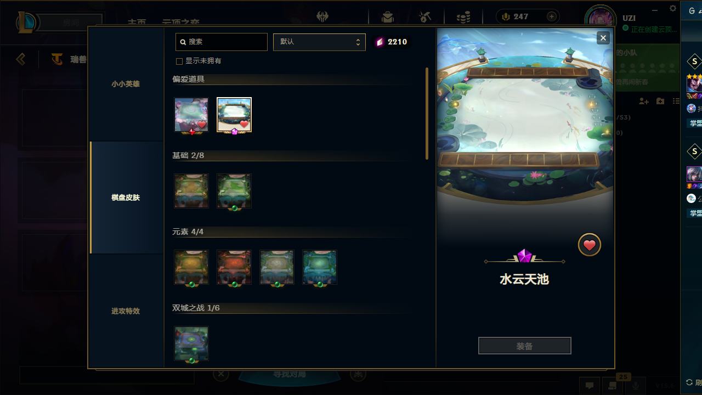Image resolution: width=702 pixels, height=395 pixels.
Task: Choose the blue arena in 元素 section
Action: (320, 267)
